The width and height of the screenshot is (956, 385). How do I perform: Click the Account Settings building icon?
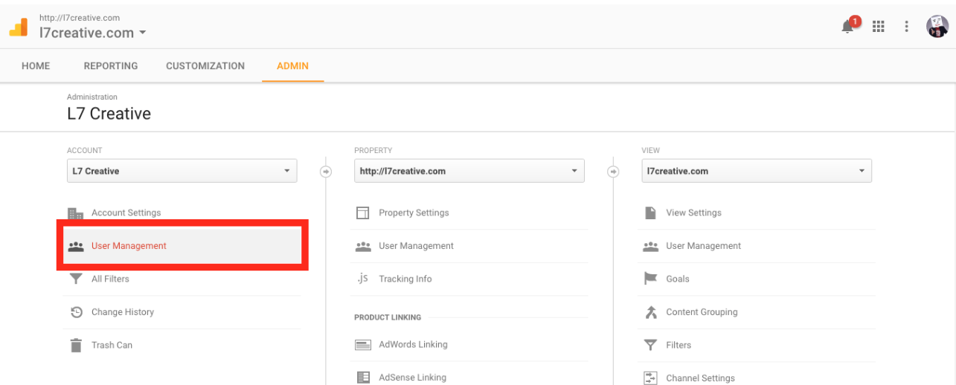pos(75,213)
